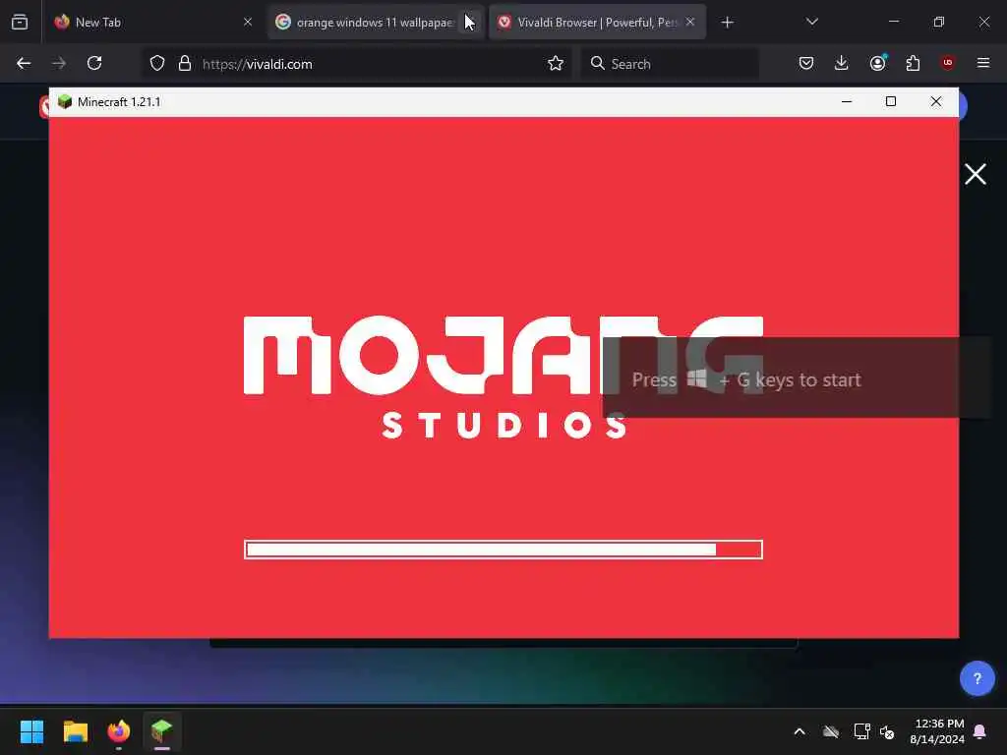Switch to orange windows 11 wallpaper tab
The width and height of the screenshot is (1007, 755).
(375, 23)
